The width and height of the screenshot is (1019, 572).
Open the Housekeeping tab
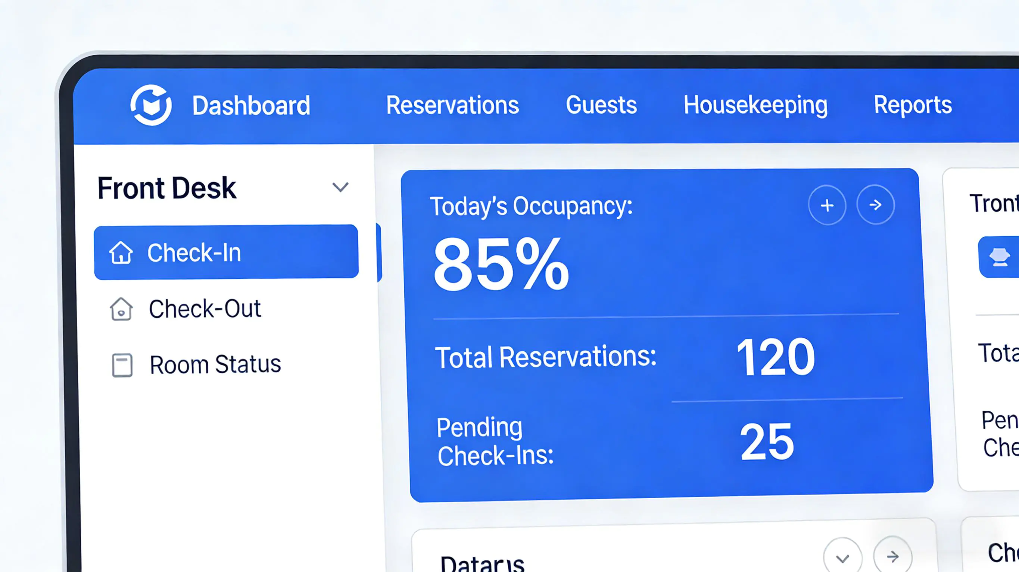(755, 105)
